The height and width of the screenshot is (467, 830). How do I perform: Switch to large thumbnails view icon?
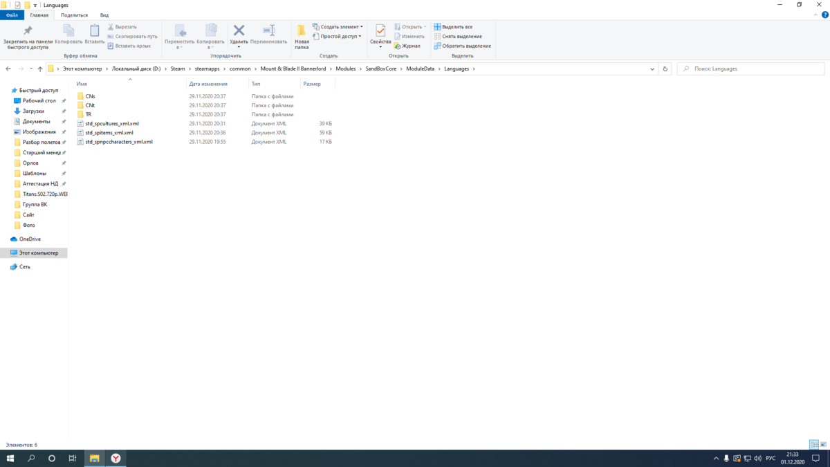pos(823,444)
